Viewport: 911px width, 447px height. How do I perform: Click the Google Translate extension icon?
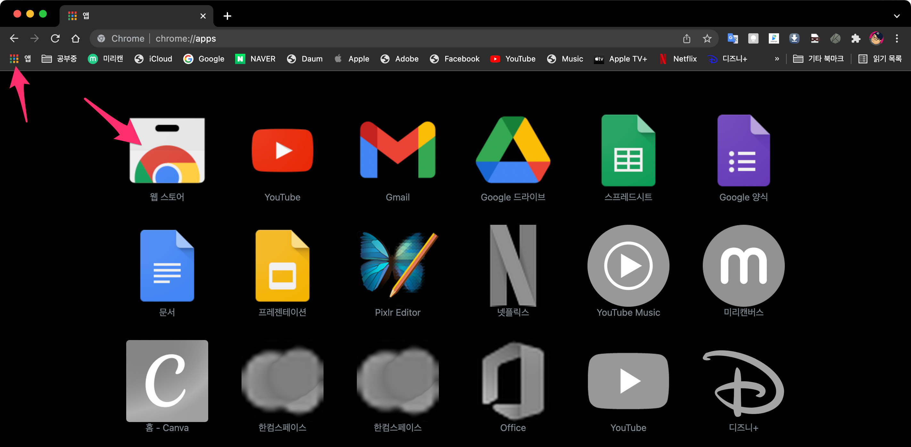click(732, 38)
